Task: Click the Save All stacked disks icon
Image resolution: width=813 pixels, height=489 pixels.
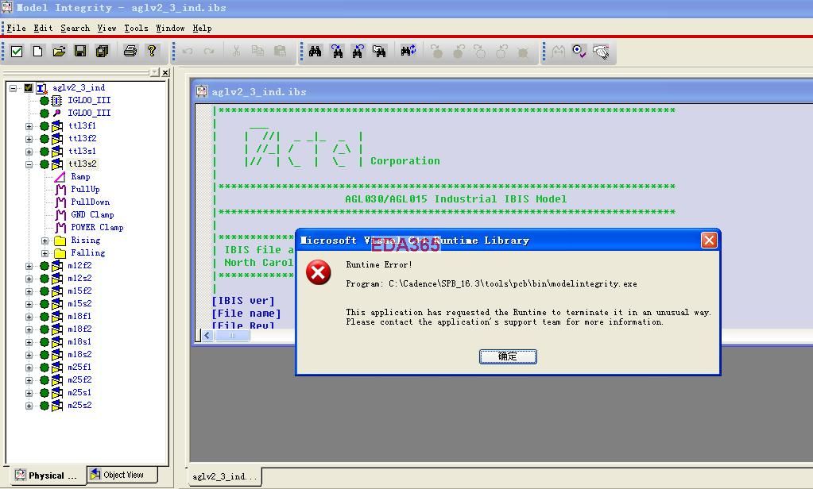Action: (x=103, y=52)
